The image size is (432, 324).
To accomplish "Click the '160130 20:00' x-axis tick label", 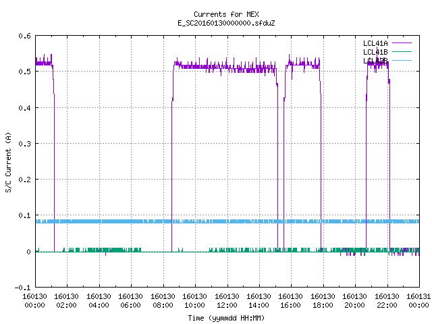I will pos(354,301).
